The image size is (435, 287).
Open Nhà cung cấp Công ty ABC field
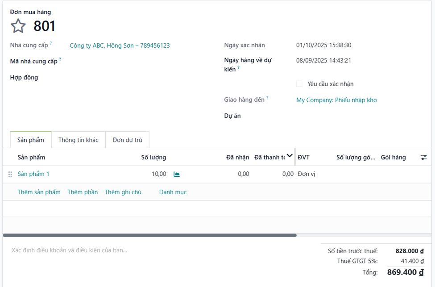pyautogui.click(x=120, y=46)
